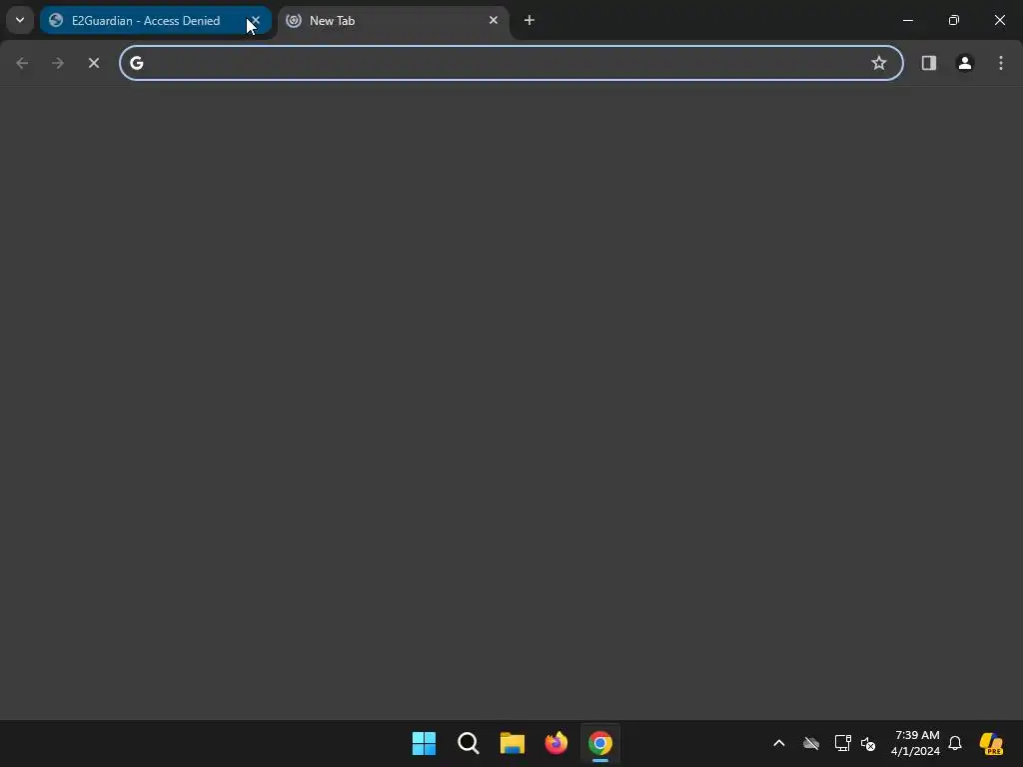Select the New Tab tab
The image size is (1023, 767).
pos(393,20)
